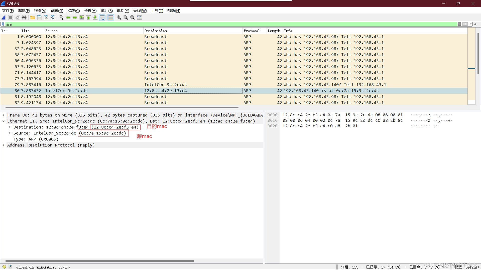Open the 捕获(C) menu
This screenshot has height=270, width=481.
(74, 11)
